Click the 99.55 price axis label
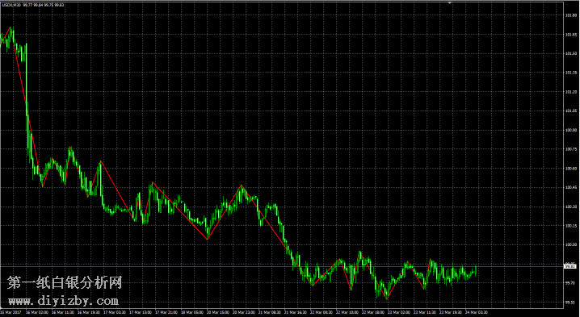This screenshot has height=317, width=580. pyautogui.click(x=570, y=302)
